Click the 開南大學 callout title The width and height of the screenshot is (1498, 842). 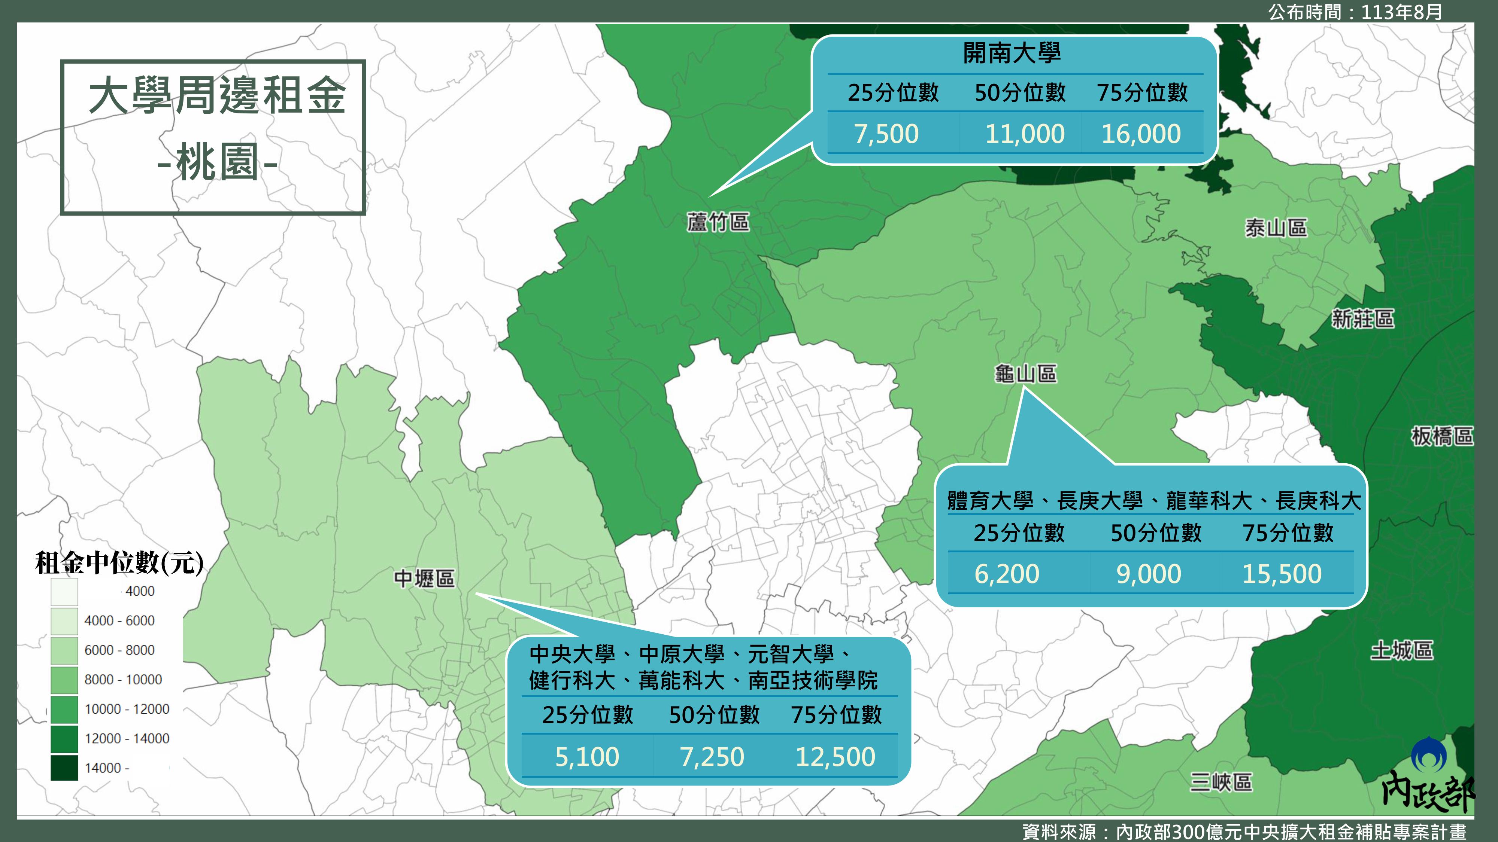[x=1012, y=54]
